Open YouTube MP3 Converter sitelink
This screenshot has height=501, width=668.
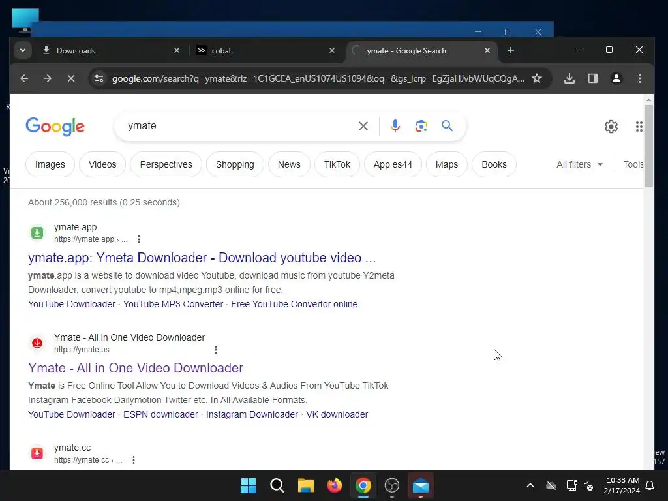tap(173, 304)
